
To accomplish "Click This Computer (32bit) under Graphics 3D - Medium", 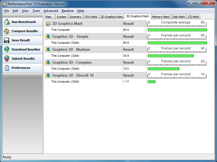I will (65, 56).
